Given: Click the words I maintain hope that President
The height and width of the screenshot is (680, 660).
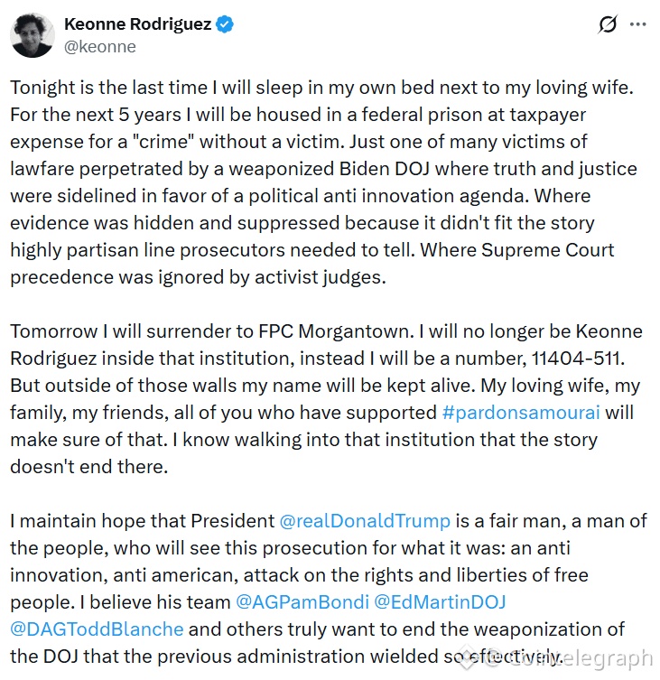Looking at the screenshot, I should pos(143,521).
